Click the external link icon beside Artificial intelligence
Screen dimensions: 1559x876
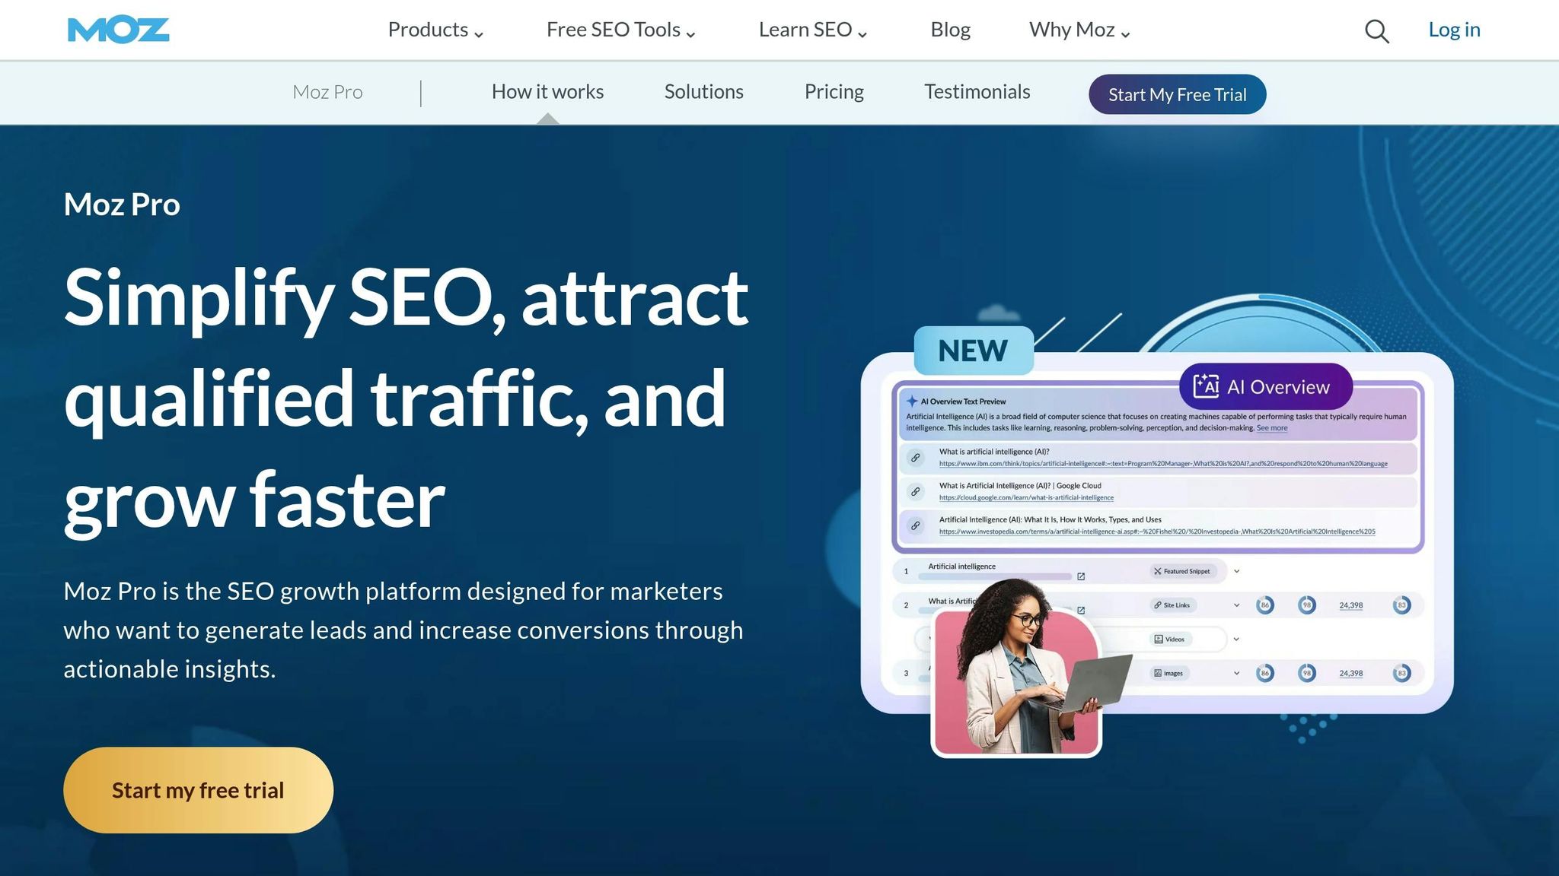point(1082,576)
